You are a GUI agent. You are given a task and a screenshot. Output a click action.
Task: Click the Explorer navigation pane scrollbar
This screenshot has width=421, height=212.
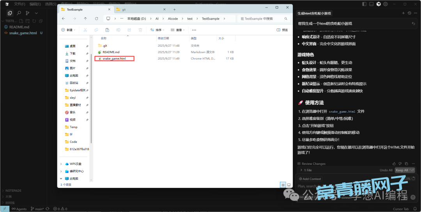(x=91, y=97)
